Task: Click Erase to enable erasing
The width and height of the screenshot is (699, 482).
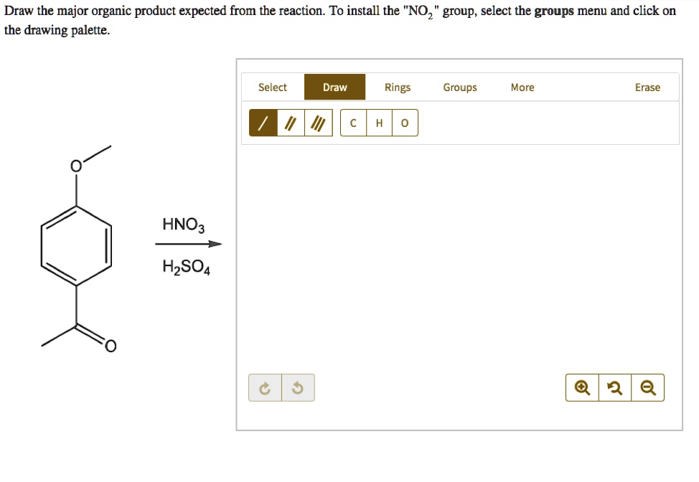Action: pos(647,87)
